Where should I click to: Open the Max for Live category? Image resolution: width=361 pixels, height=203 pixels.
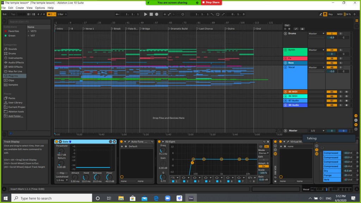pos(15,71)
